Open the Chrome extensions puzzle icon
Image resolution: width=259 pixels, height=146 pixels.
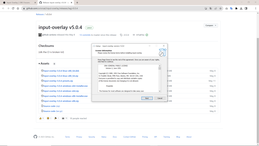click(236, 8)
